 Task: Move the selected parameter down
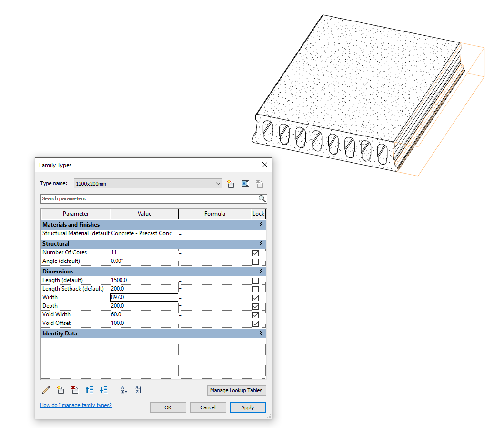tap(103, 390)
